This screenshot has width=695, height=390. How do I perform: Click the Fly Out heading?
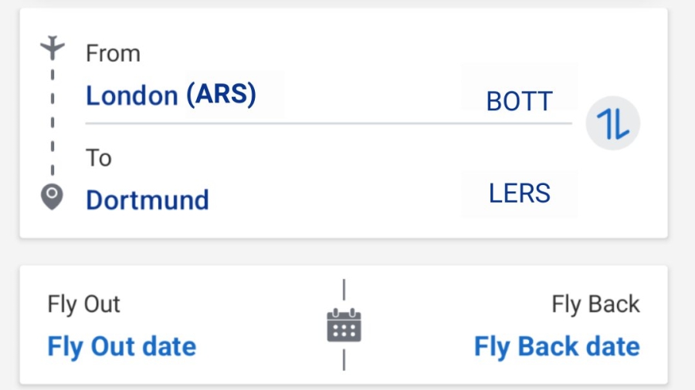[x=84, y=304]
